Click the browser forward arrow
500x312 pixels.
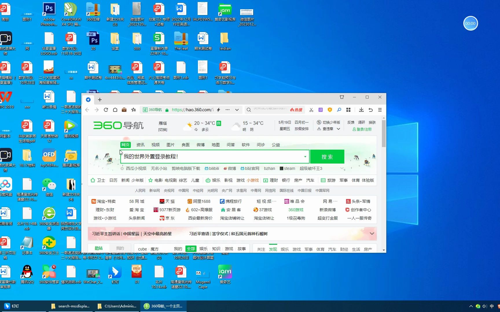(x=97, y=110)
